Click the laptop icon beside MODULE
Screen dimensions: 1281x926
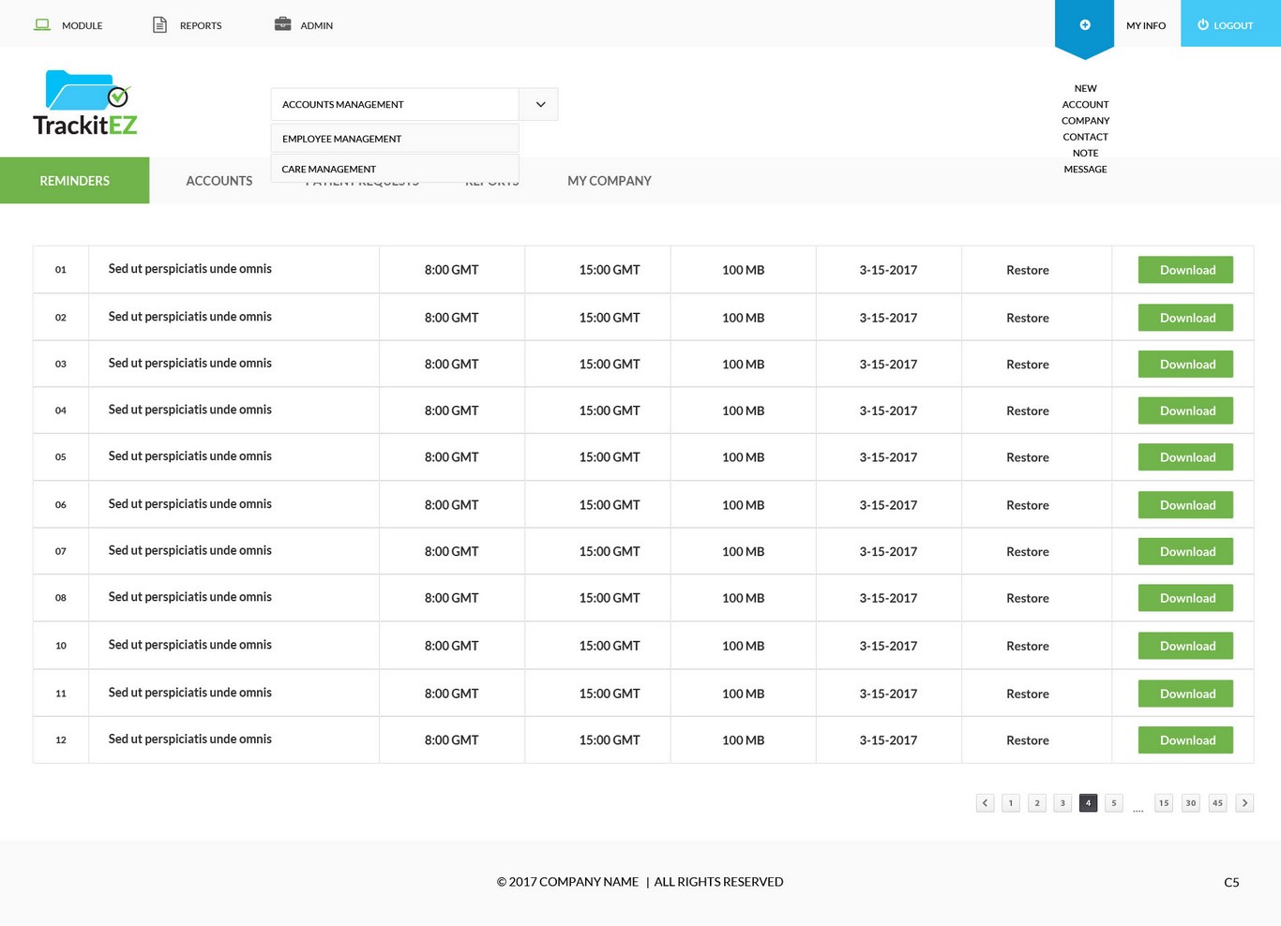click(x=42, y=24)
